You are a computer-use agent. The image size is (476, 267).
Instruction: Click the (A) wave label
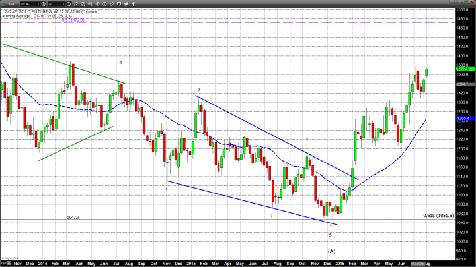(331, 251)
